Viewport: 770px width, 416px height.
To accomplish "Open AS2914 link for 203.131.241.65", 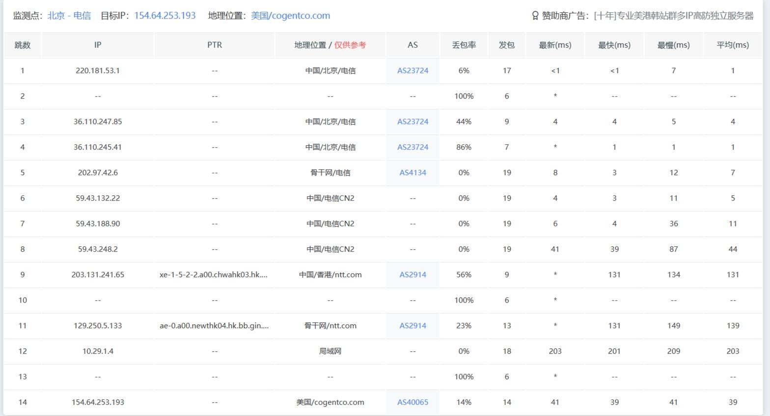I will coord(412,275).
